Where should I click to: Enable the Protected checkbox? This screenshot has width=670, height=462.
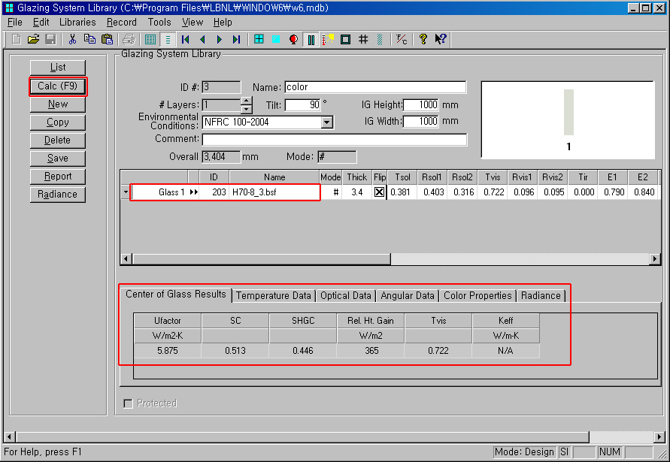tap(128, 403)
